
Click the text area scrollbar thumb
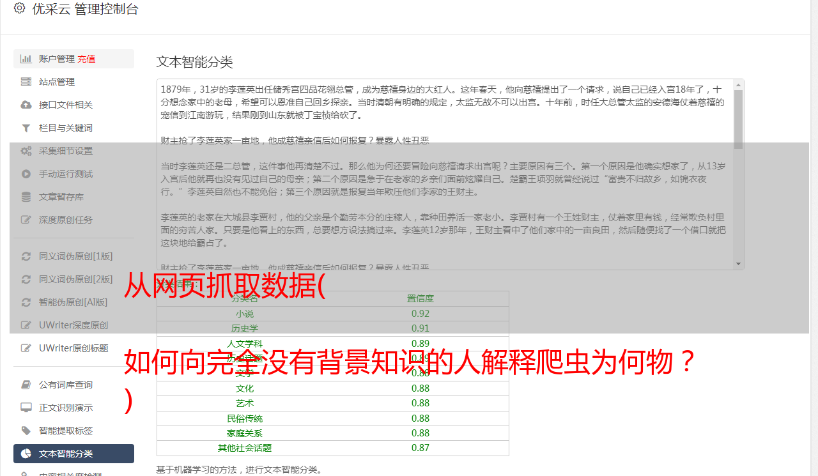739,119
